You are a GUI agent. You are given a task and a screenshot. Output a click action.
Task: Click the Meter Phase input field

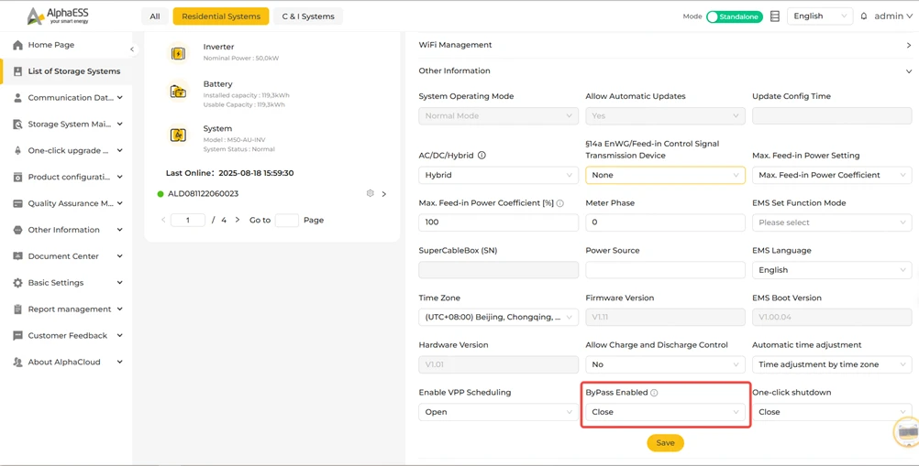(665, 222)
